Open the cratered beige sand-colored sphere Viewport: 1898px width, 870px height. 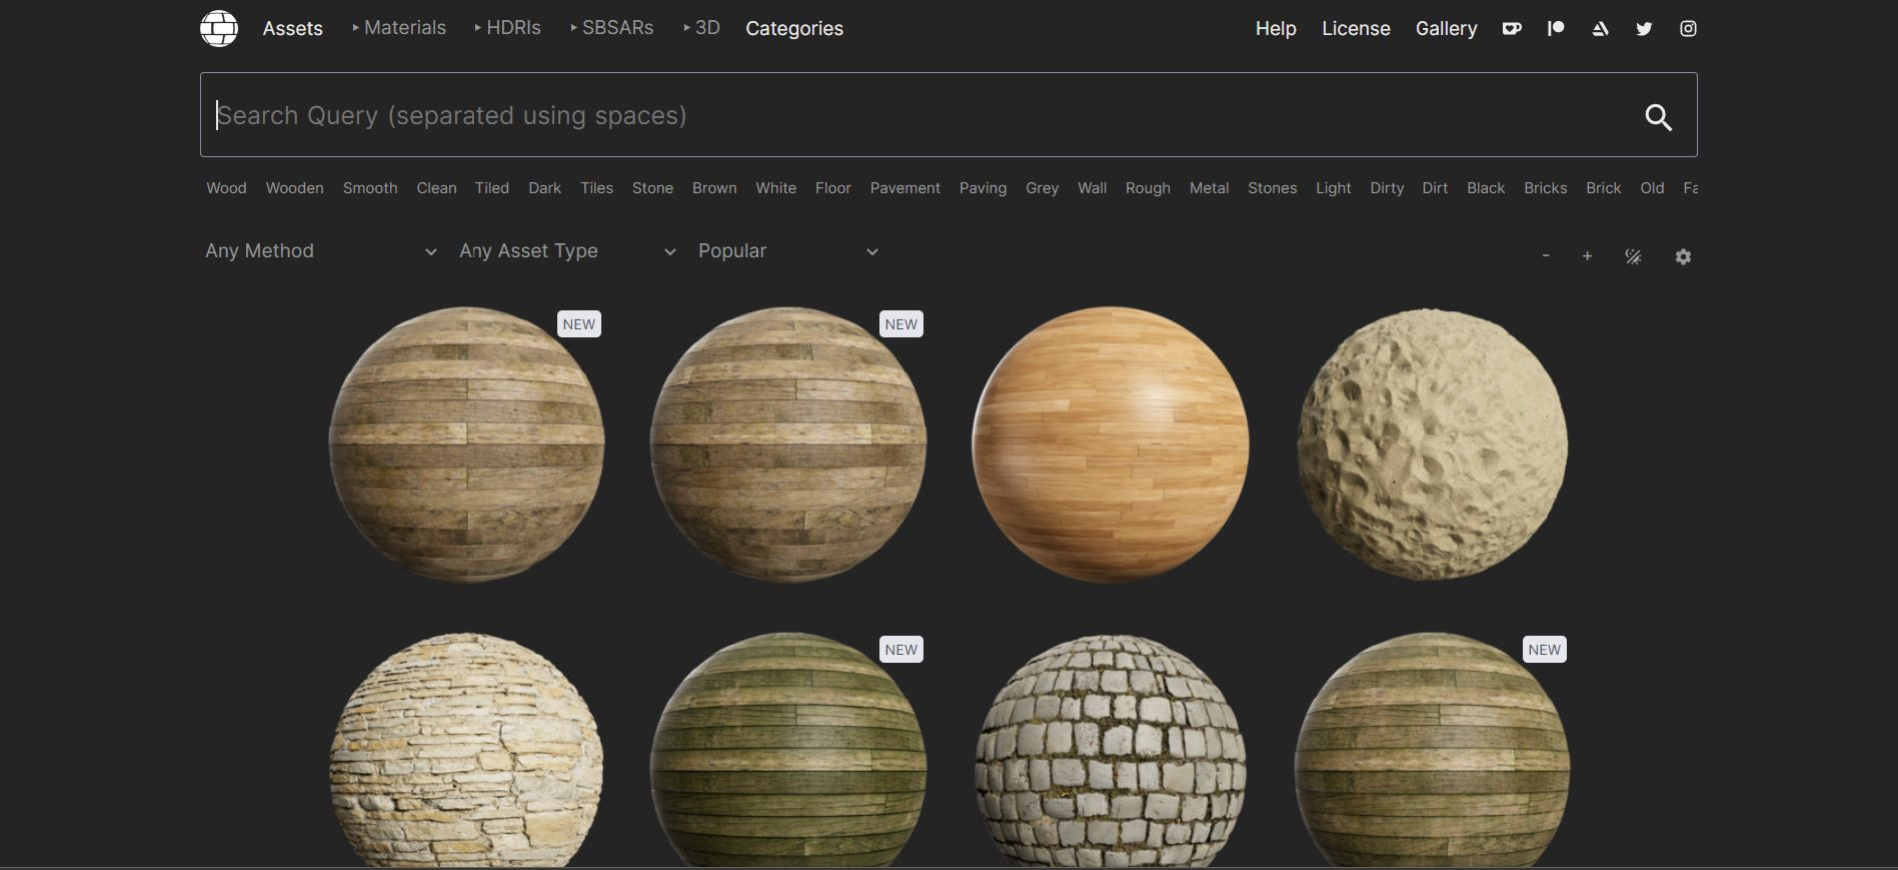pos(1432,444)
